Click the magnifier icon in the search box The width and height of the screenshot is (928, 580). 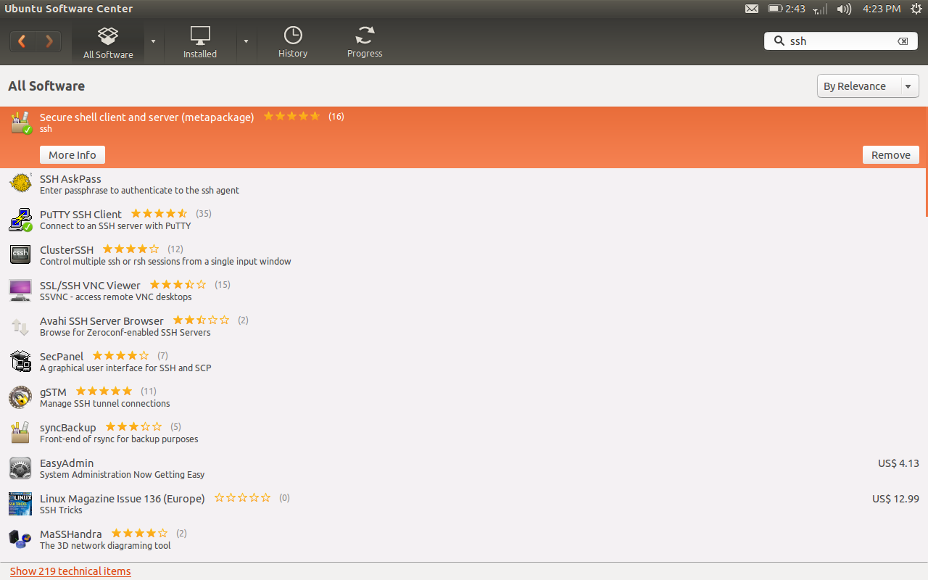click(x=779, y=41)
